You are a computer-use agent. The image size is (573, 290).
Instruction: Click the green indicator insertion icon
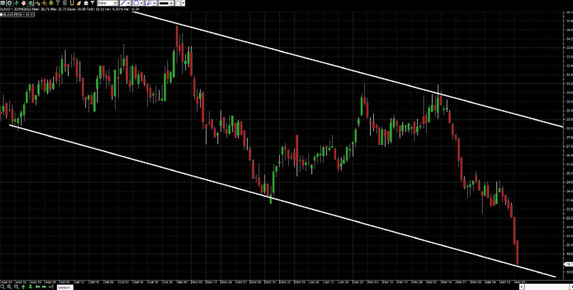tap(17, 3)
